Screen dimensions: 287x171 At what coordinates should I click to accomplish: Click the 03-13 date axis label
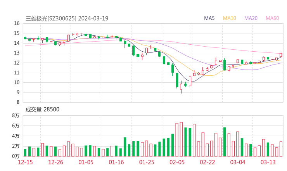pyautogui.click(x=268, y=162)
